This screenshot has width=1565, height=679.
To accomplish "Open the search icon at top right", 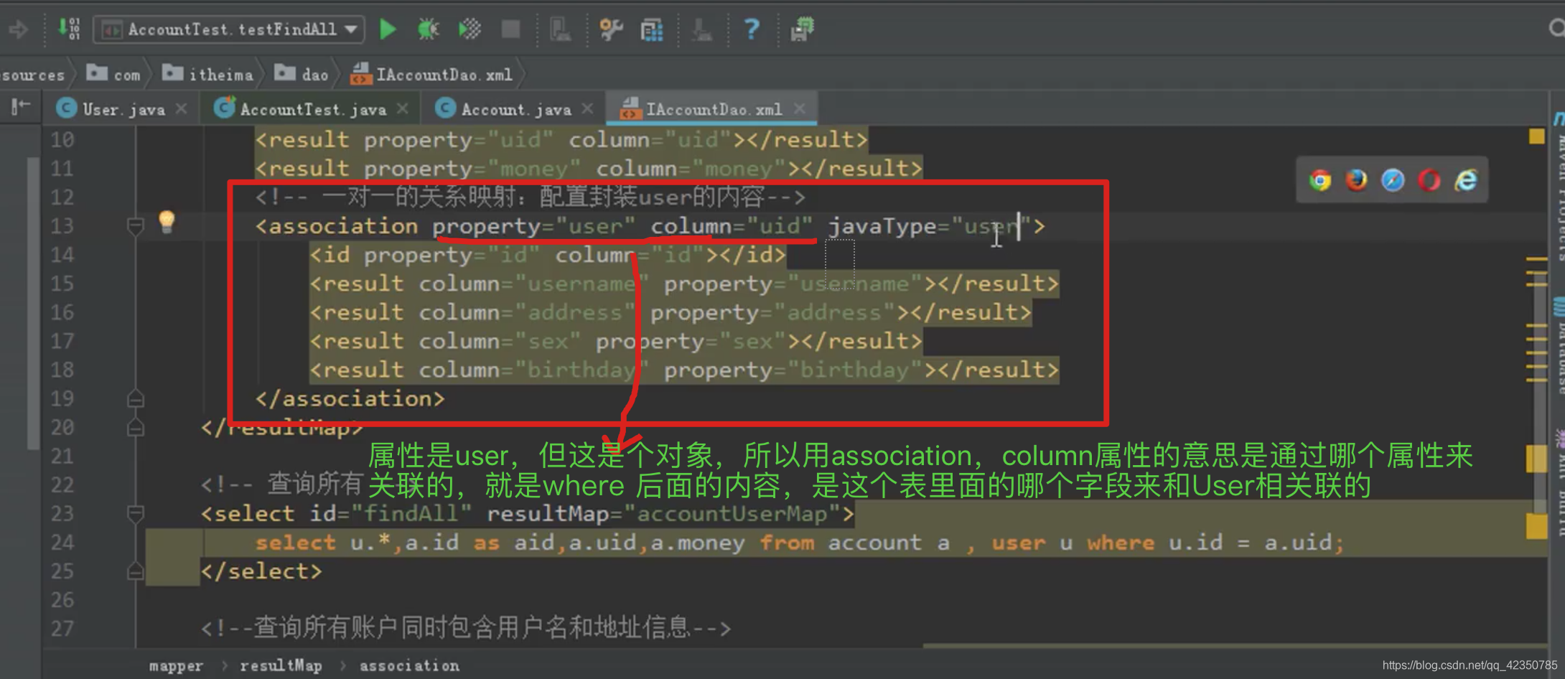I will tap(1556, 28).
